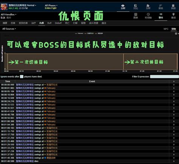Viewport: 179px width, 164px height.
Task: Toggle the NPC filter option
Action: point(166,29)
